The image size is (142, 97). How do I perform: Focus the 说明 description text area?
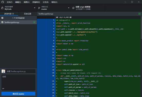[x=18, y=82]
